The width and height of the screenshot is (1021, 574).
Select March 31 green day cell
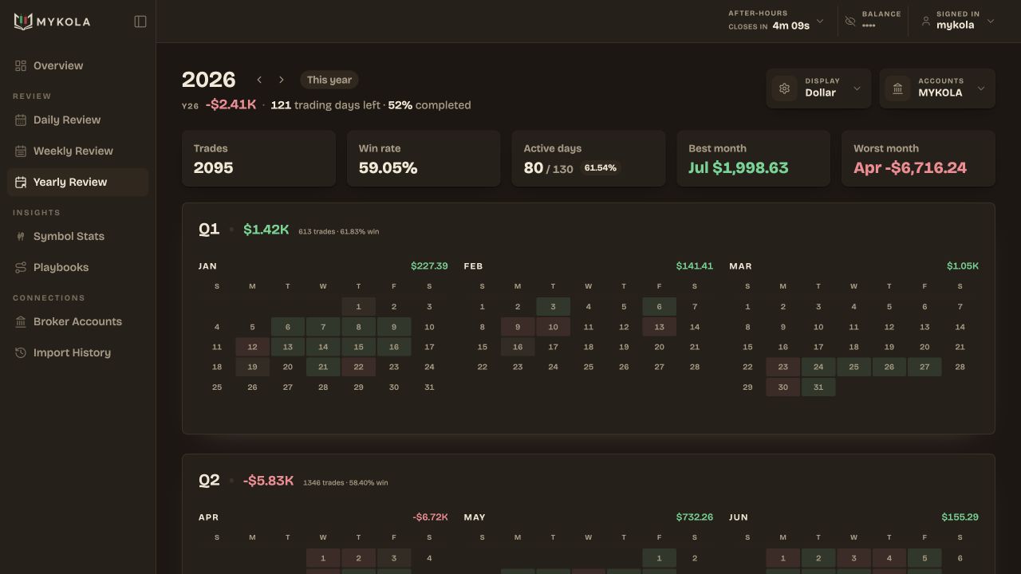pos(818,387)
